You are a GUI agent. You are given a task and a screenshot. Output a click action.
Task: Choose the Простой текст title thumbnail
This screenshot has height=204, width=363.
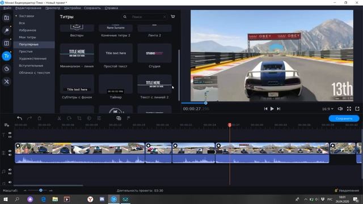click(116, 53)
